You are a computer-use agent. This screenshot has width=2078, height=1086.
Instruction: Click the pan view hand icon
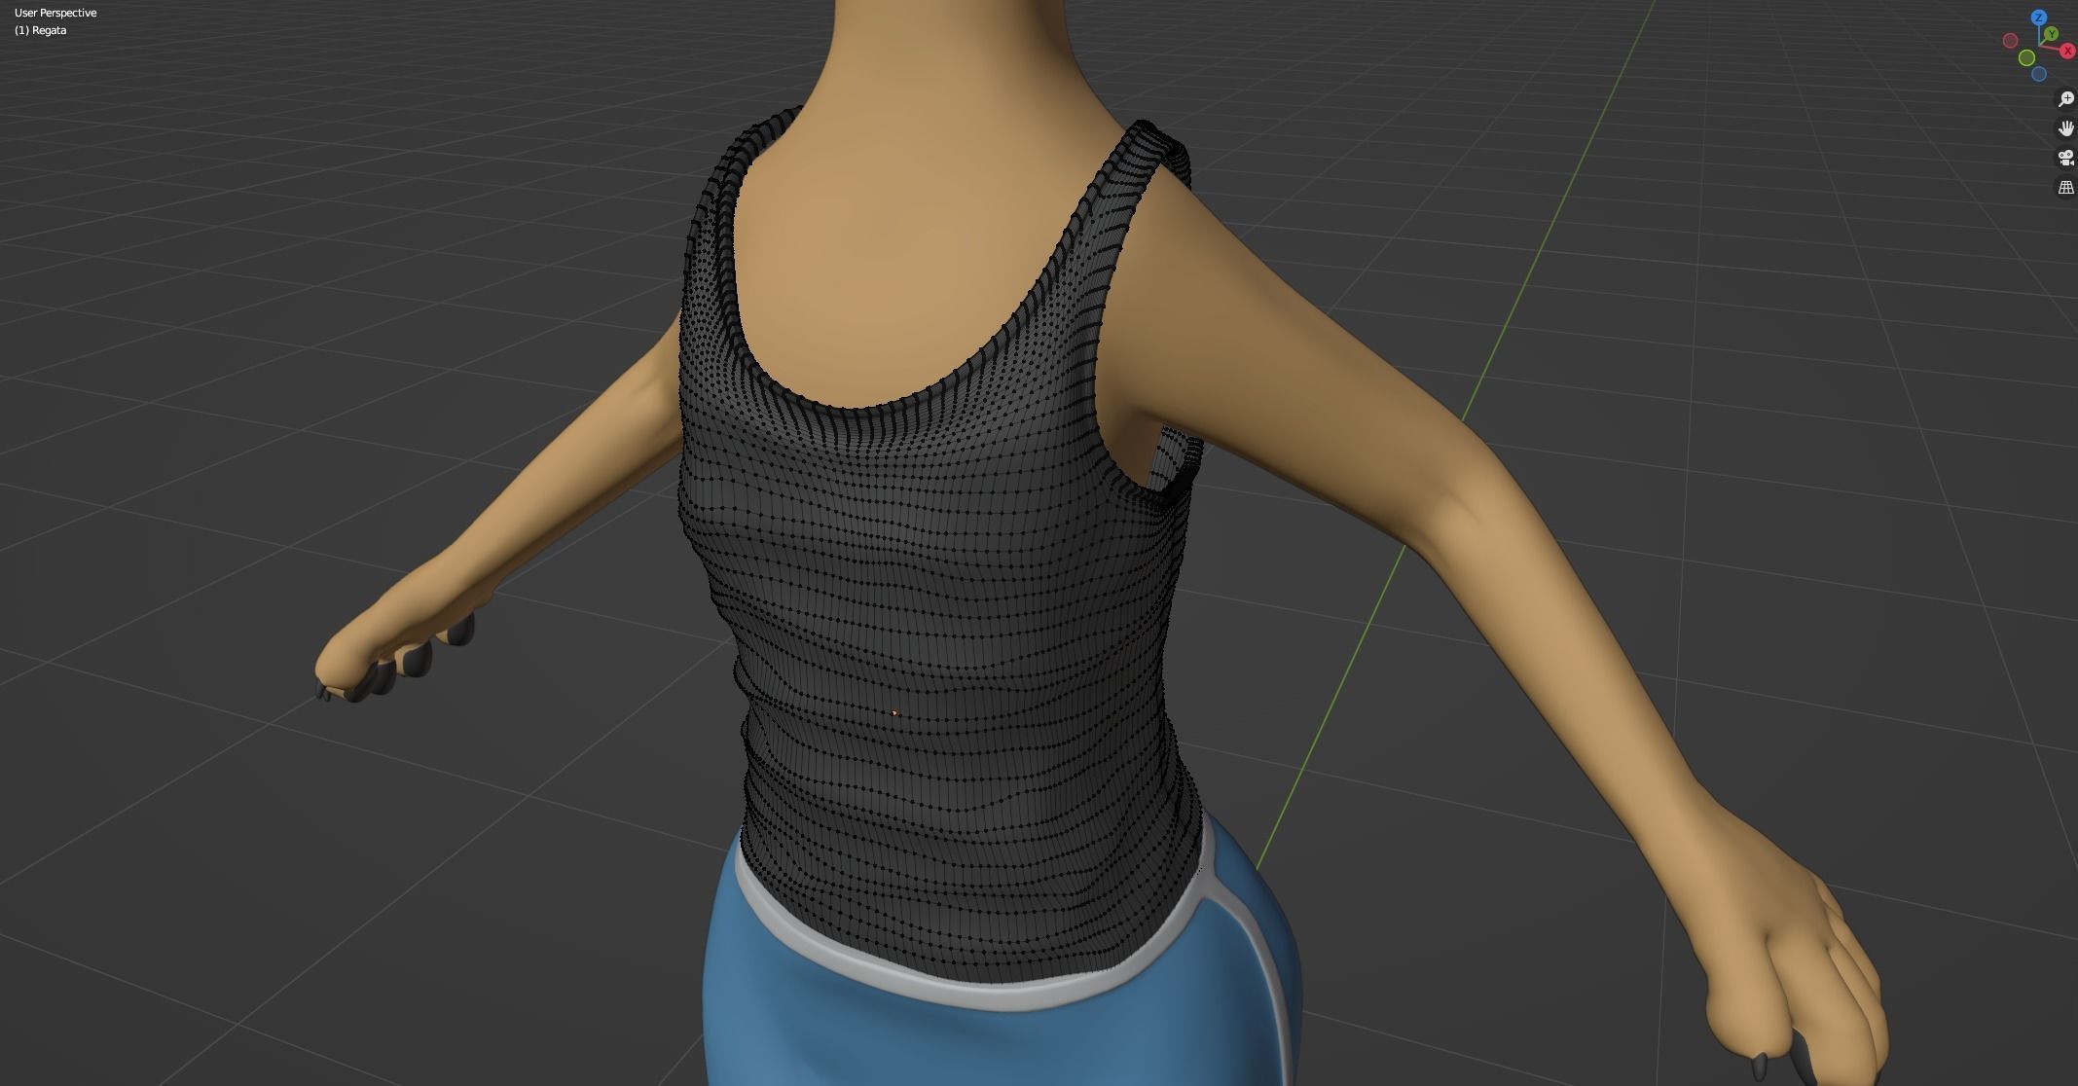click(x=2065, y=128)
